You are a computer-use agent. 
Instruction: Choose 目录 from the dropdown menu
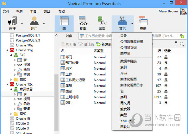124,35
